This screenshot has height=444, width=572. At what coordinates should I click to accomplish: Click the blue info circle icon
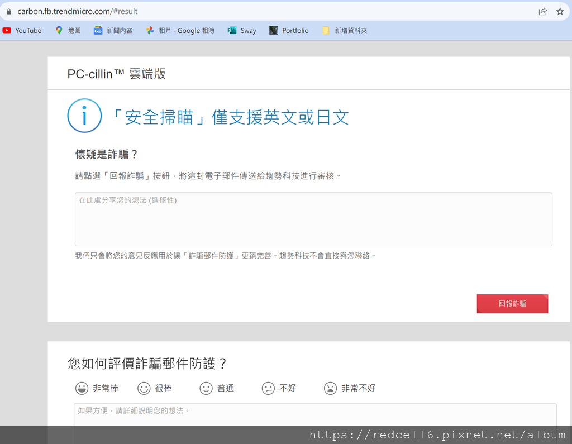pos(84,116)
